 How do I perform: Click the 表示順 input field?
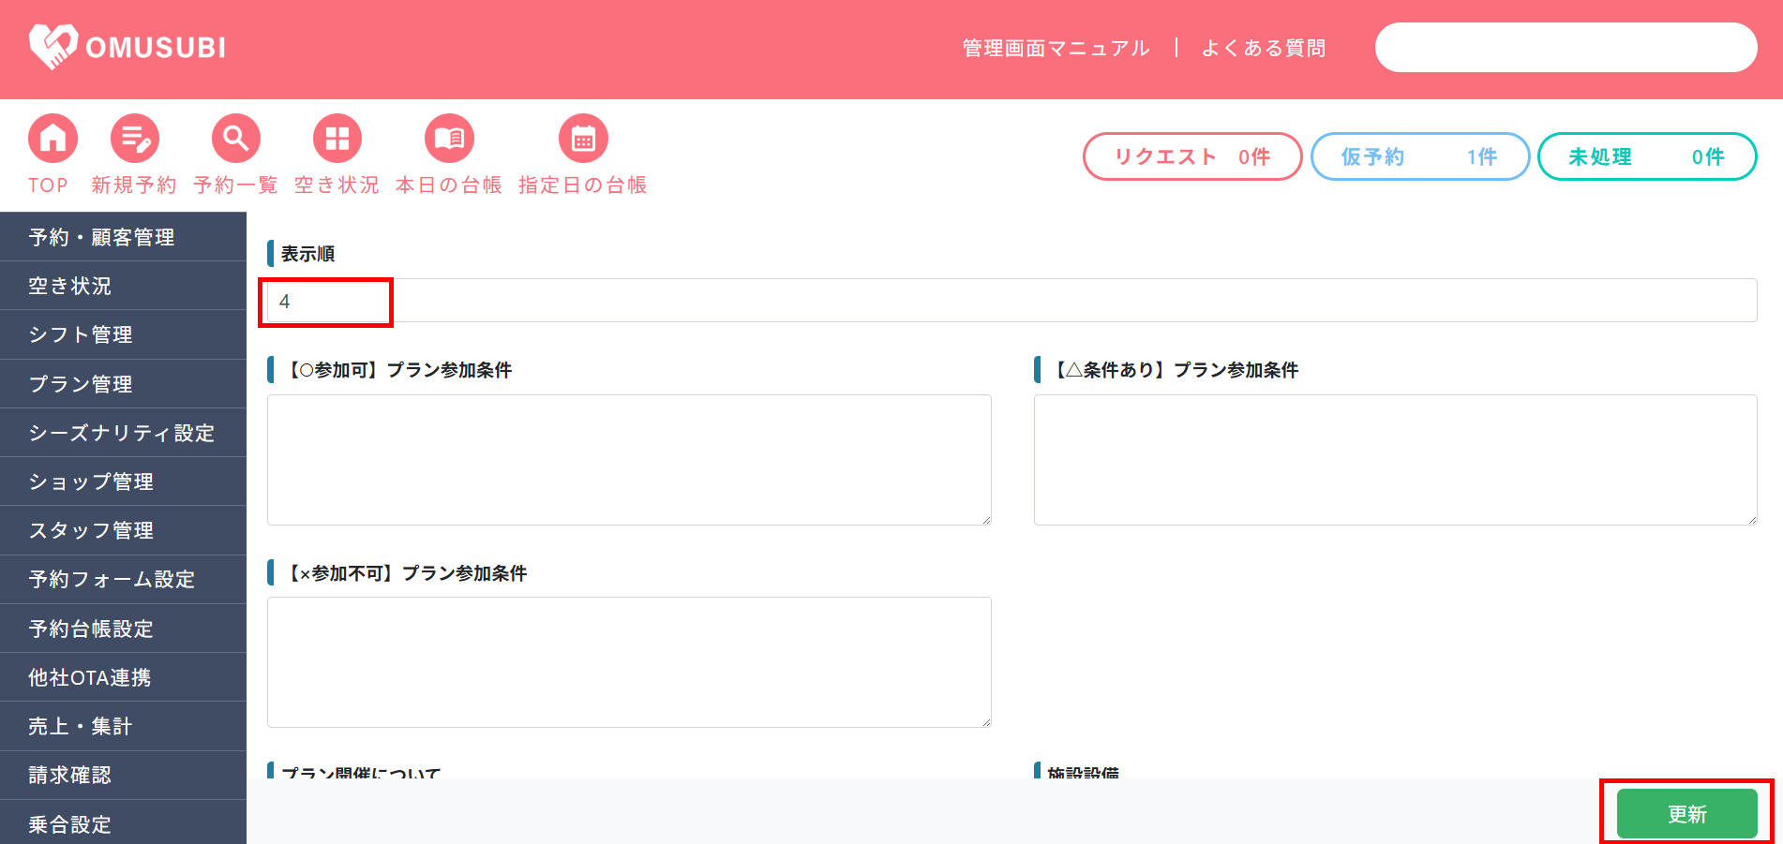point(1011,301)
